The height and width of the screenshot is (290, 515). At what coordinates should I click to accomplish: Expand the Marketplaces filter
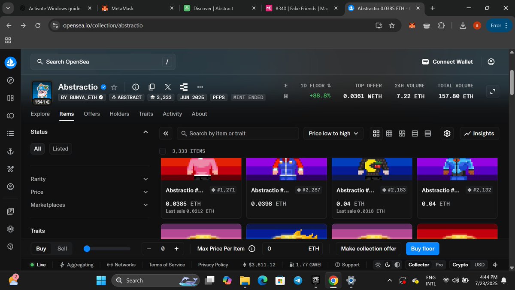(x=90, y=205)
